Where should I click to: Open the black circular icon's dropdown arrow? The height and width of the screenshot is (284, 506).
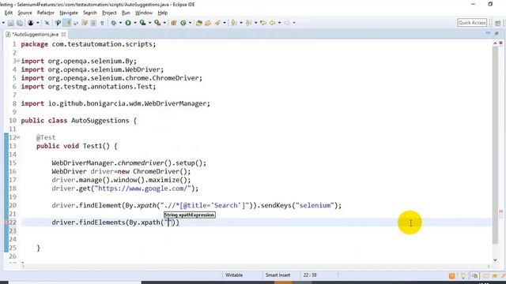click(x=37, y=23)
